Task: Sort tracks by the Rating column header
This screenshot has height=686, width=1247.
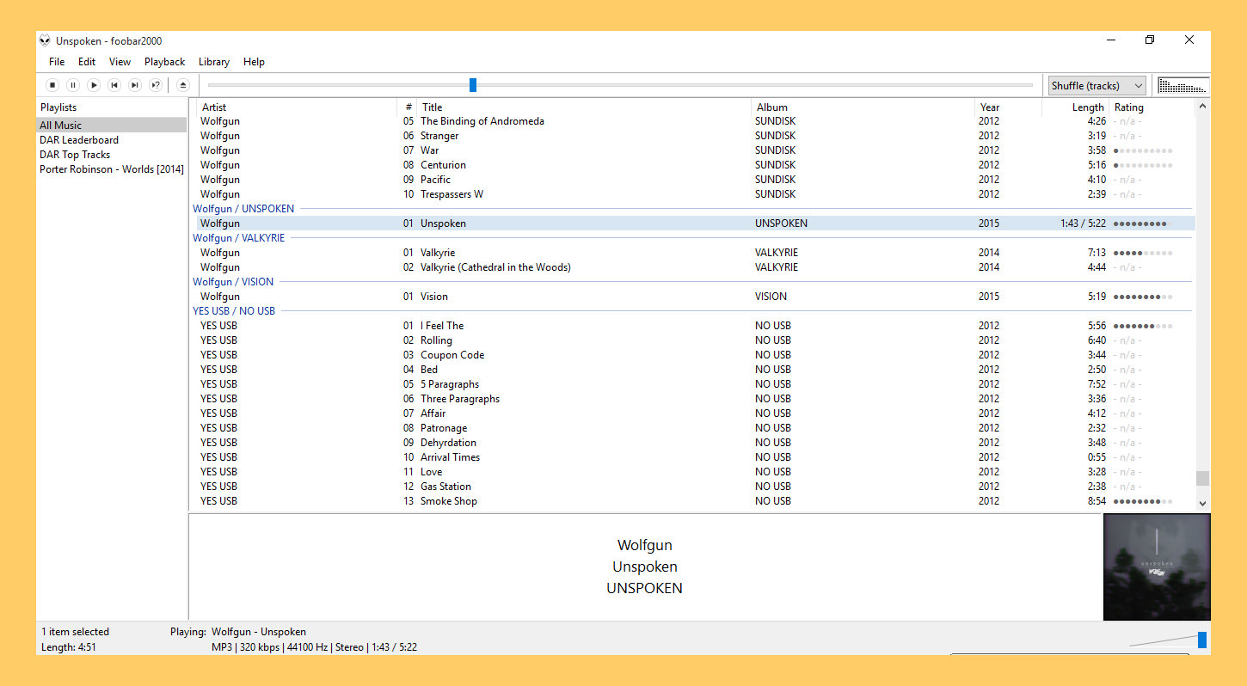Action: [x=1128, y=107]
